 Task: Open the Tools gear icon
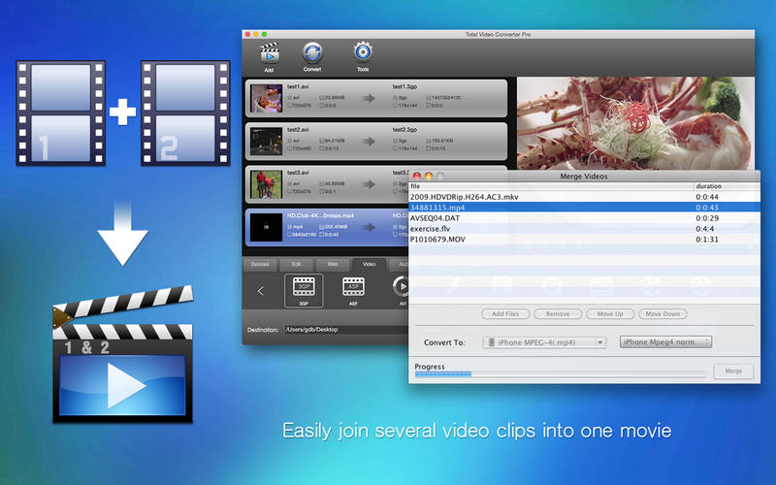click(363, 52)
